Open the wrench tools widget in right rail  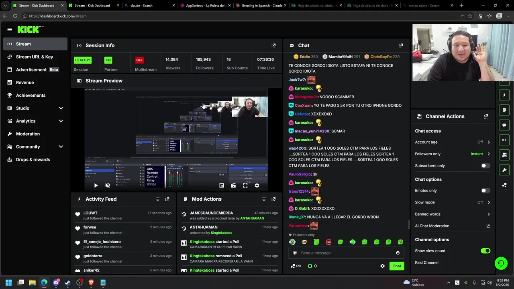tap(504, 170)
